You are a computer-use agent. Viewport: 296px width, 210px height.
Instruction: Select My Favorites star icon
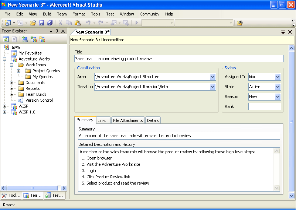point(14,53)
